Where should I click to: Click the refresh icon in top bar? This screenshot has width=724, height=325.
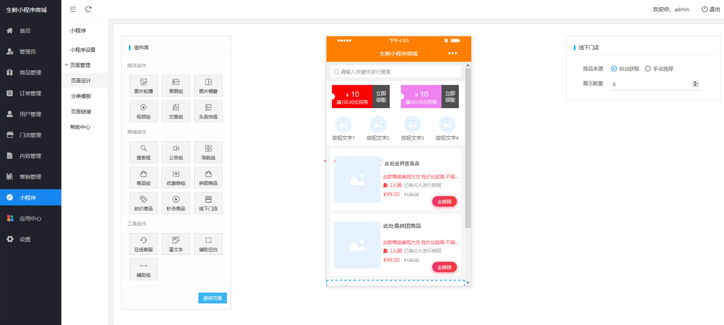[x=88, y=9]
